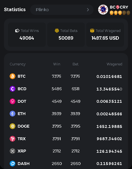Click the gold star rating medals
The height and width of the screenshot is (169, 132).
[x=120, y=13]
